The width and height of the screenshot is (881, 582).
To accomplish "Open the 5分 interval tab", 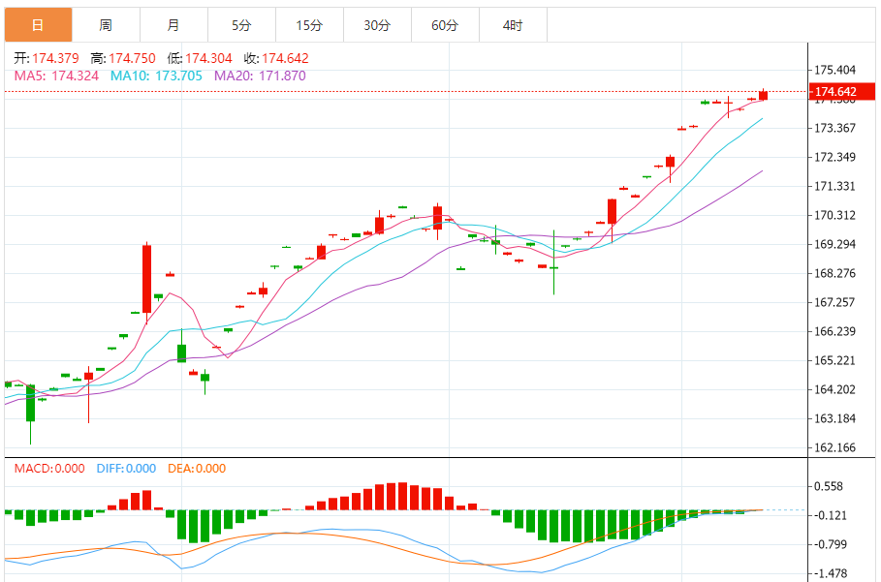I will click(x=241, y=25).
